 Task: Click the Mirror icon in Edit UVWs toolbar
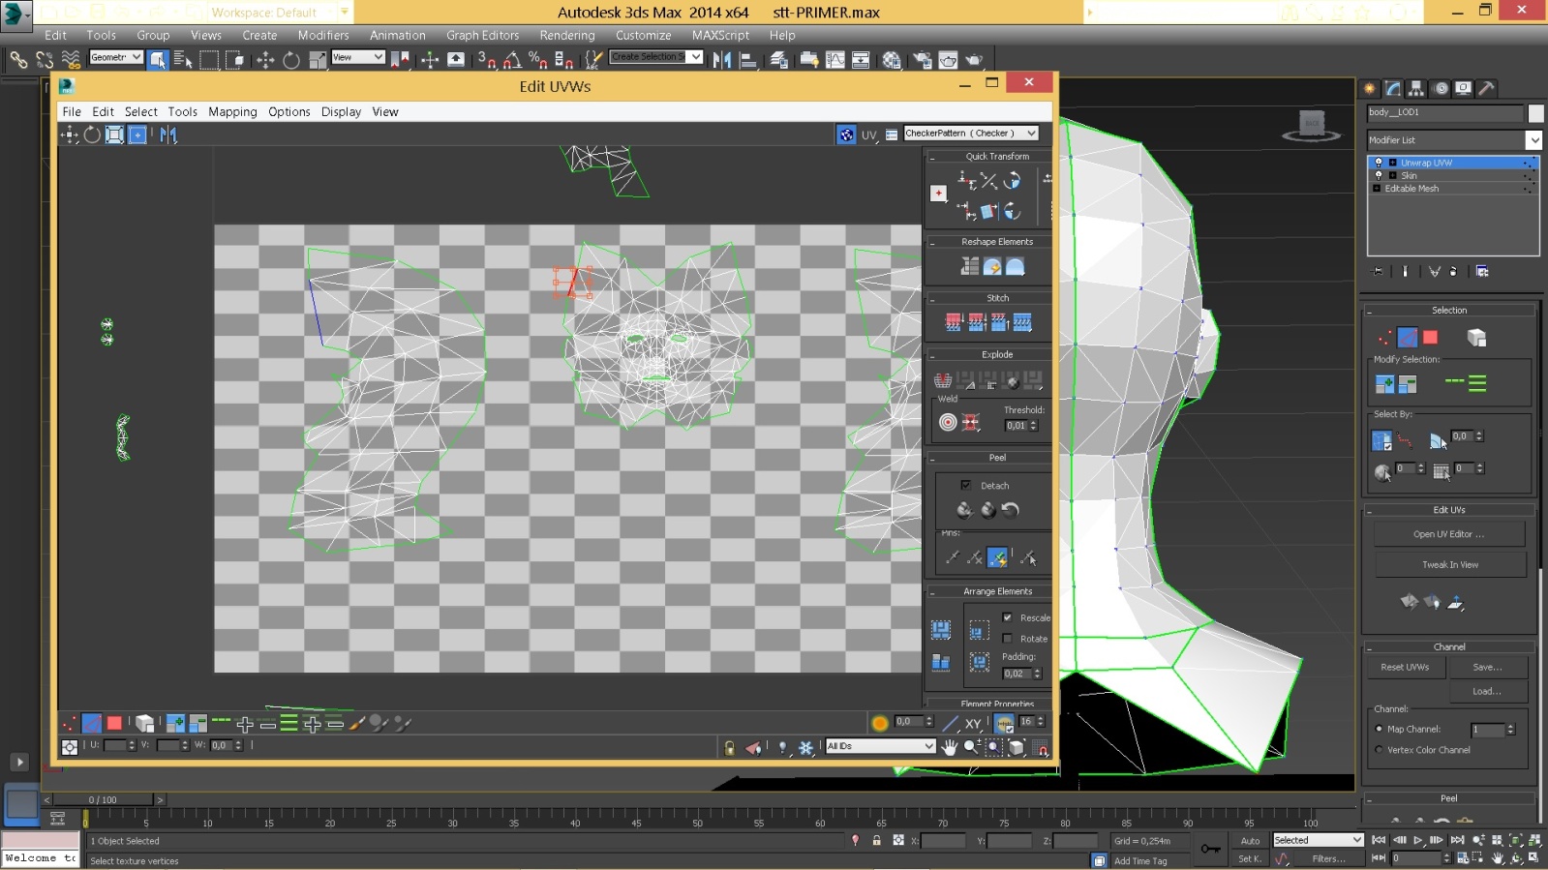tap(168, 135)
